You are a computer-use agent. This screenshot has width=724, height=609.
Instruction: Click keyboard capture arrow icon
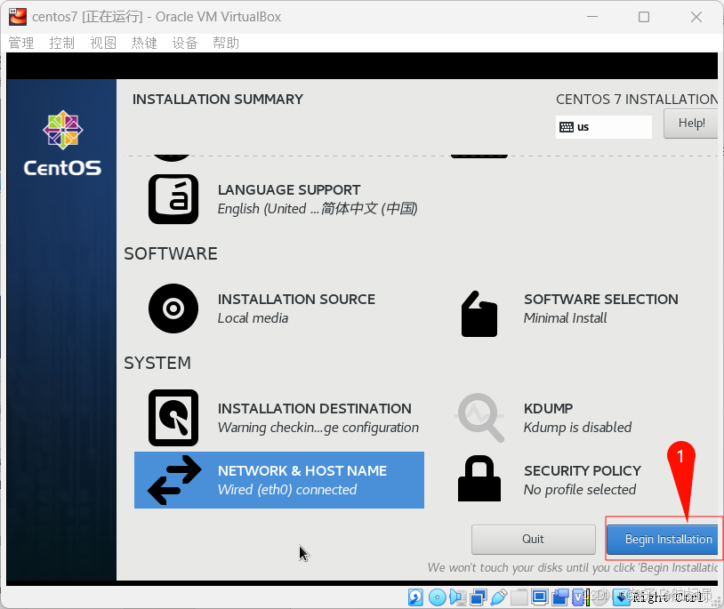[x=622, y=597]
